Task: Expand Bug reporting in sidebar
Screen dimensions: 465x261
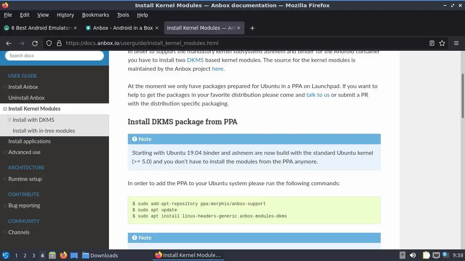Action: pyautogui.click(x=5, y=206)
